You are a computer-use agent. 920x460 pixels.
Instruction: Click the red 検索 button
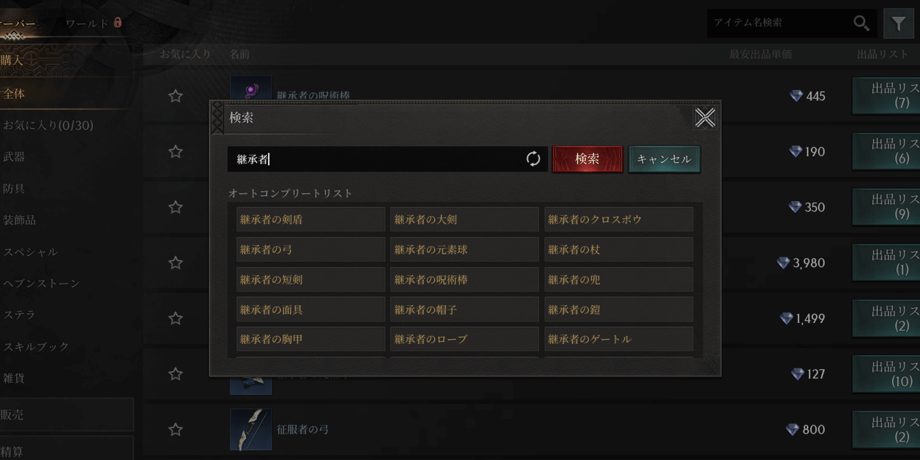(587, 159)
